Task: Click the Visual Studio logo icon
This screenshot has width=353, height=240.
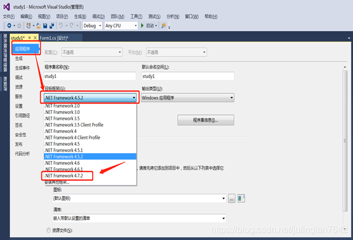Action: point(7,7)
